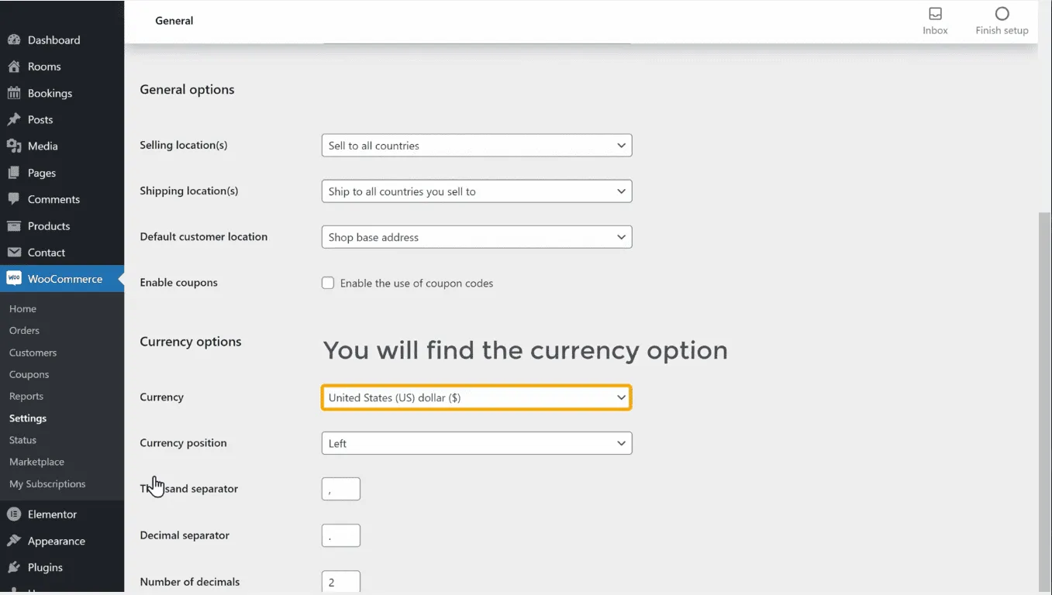The width and height of the screenshot is (1052, 595).
Task: Expand the Currency position dropdown
Action: click(476, 443)
